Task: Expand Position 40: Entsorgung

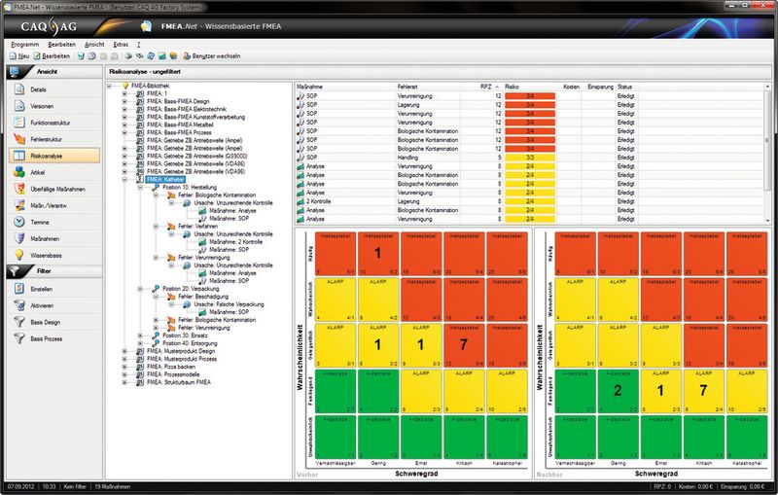Action: 140,343
